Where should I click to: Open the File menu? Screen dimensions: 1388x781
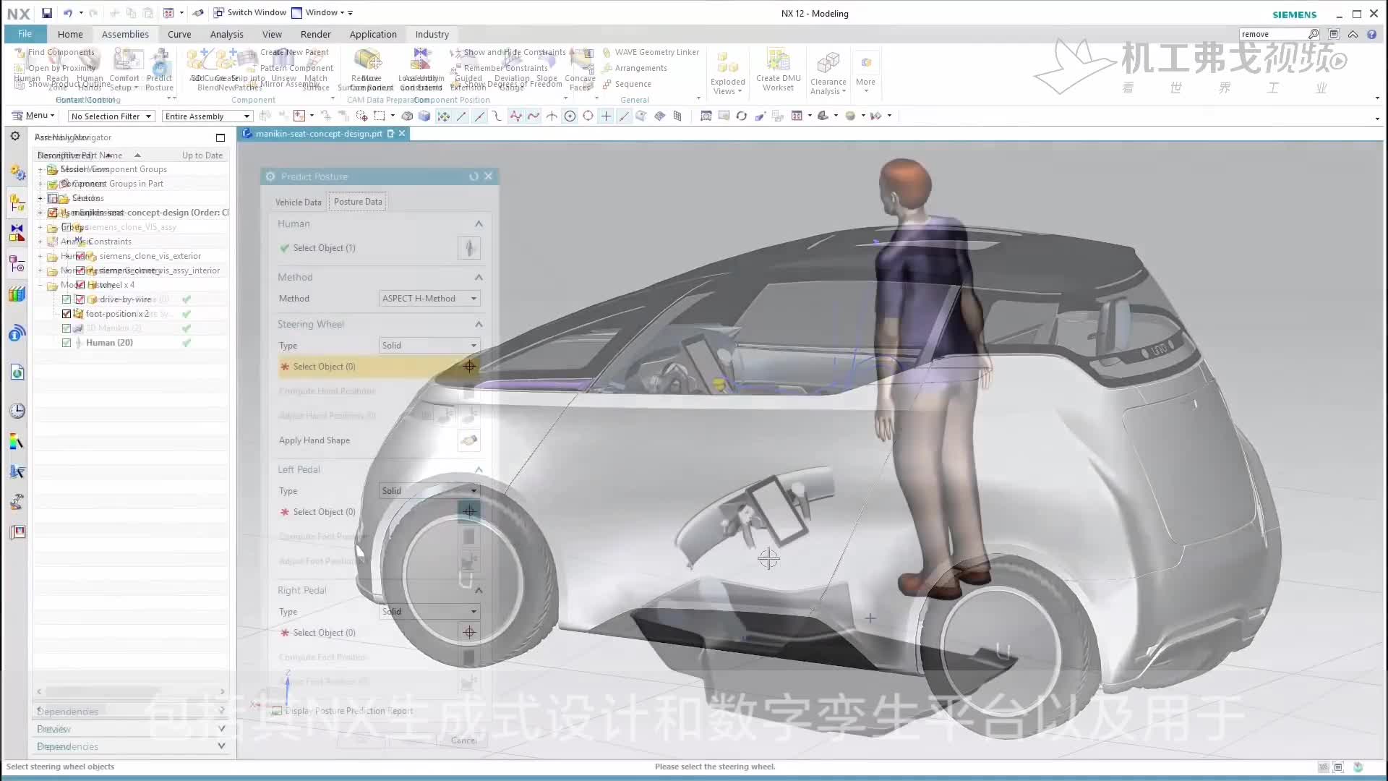pyautogui.click(x=25, y=34)
